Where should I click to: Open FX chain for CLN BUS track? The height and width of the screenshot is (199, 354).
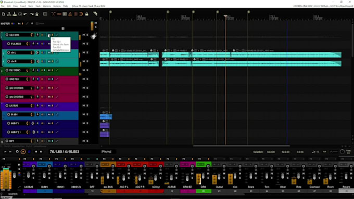(49, 35)
